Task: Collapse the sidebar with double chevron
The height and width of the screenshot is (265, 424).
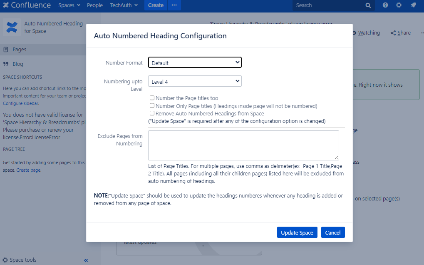Action: 86,260
